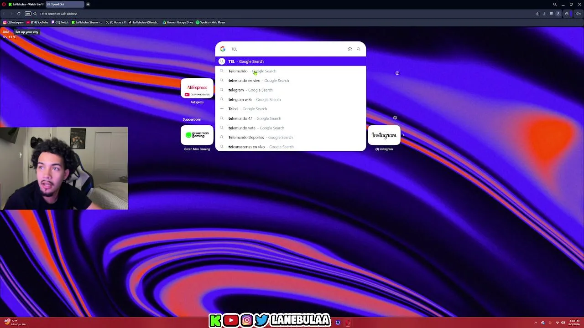Open the Green Man Gaming speed dial tile
584x328 pixels.
[x=197, y=135]
